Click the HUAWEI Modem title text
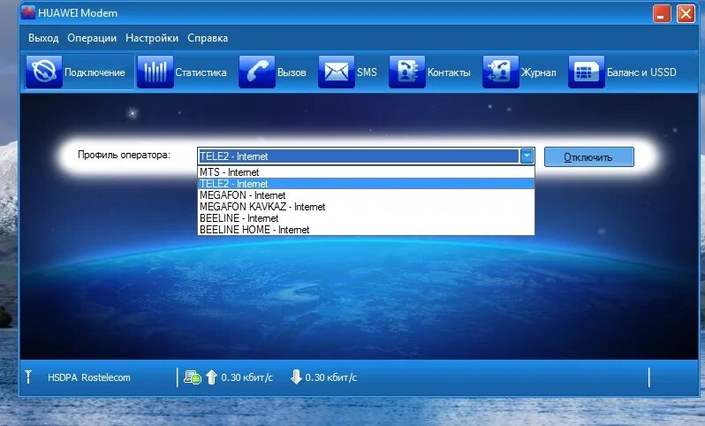 click(x=78, y=13)
